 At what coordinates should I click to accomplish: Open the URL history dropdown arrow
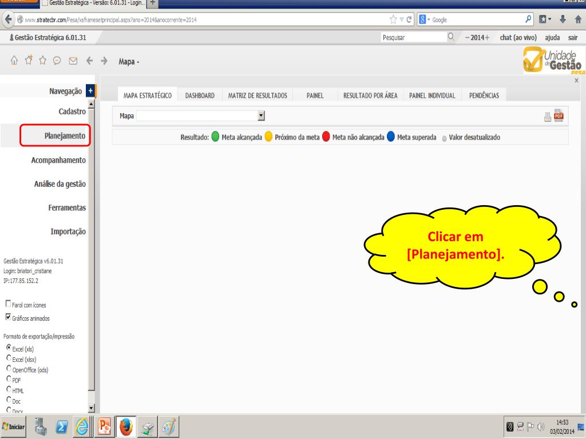click(x=401, y=19)
